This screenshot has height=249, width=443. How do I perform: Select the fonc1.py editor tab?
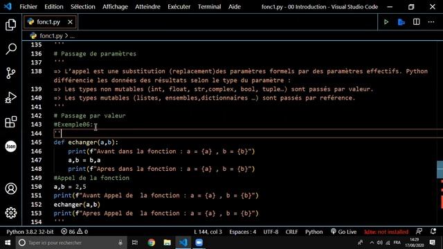click(x=51, y=22)
